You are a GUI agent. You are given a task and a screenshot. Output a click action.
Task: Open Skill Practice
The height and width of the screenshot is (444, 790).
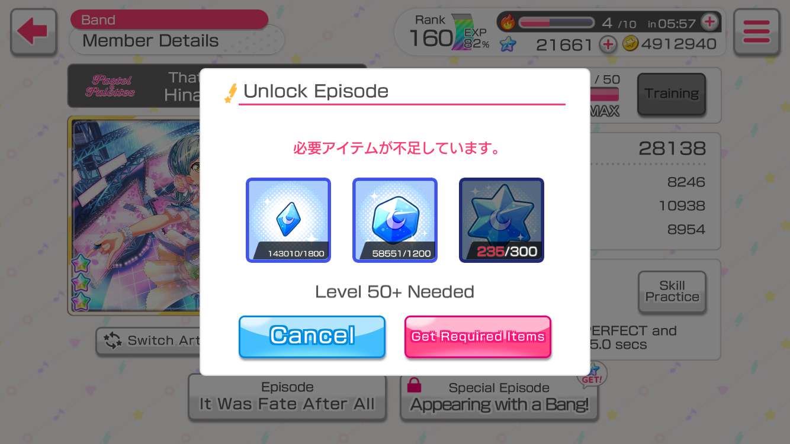tap(672, 291)
